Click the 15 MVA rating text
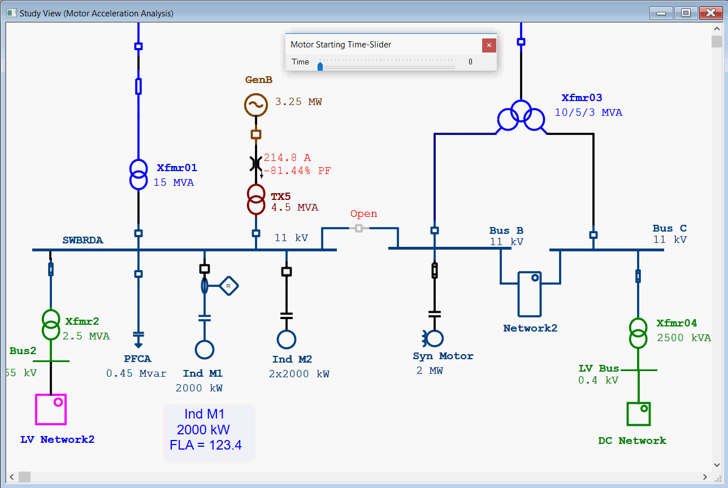 coord(174,182)
